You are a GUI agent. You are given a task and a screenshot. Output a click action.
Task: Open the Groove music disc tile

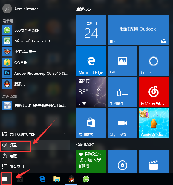click(x=123, y=162)
